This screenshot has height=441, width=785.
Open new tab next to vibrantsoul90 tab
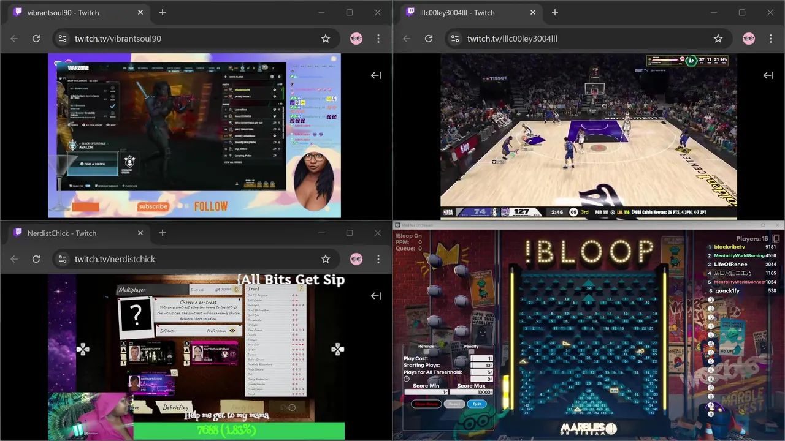[163, 12]
